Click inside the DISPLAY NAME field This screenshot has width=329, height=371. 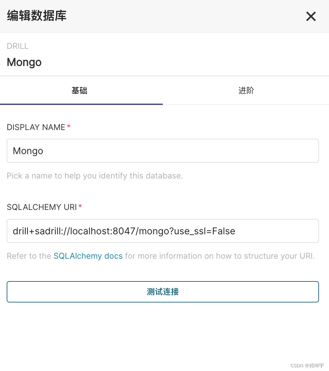(x=162, y=151)
